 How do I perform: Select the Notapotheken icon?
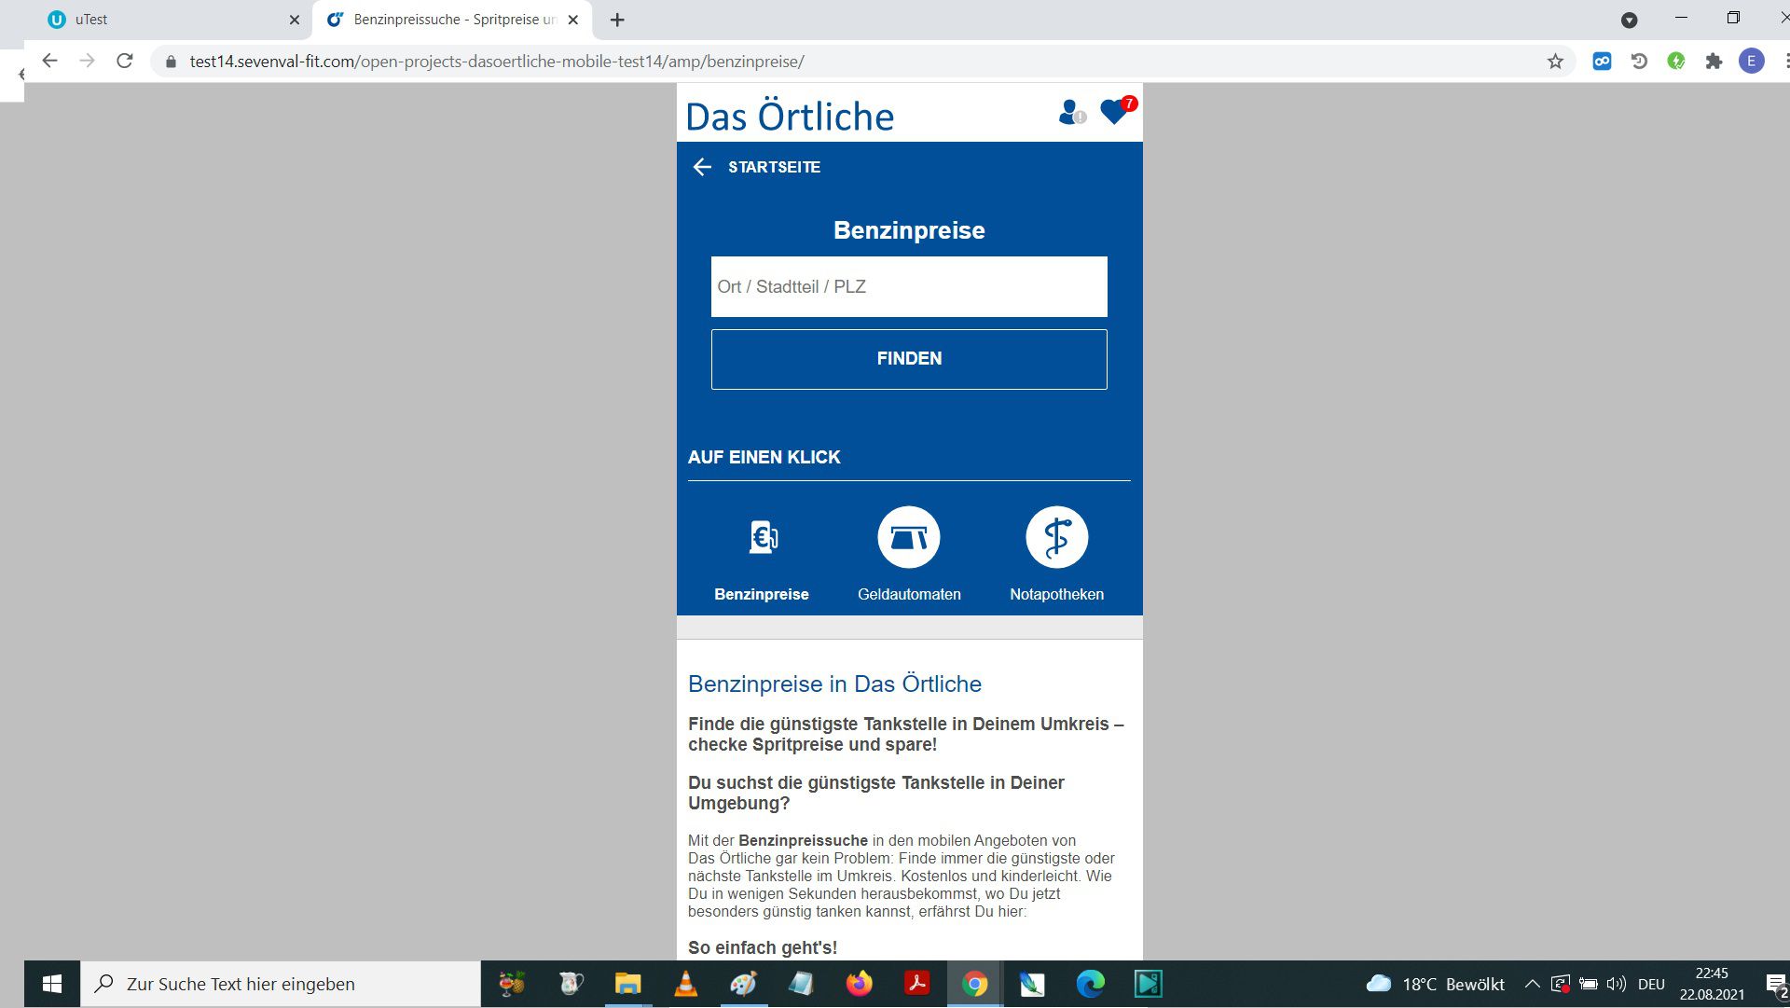pyautogui.click(x=1056, y=537)
